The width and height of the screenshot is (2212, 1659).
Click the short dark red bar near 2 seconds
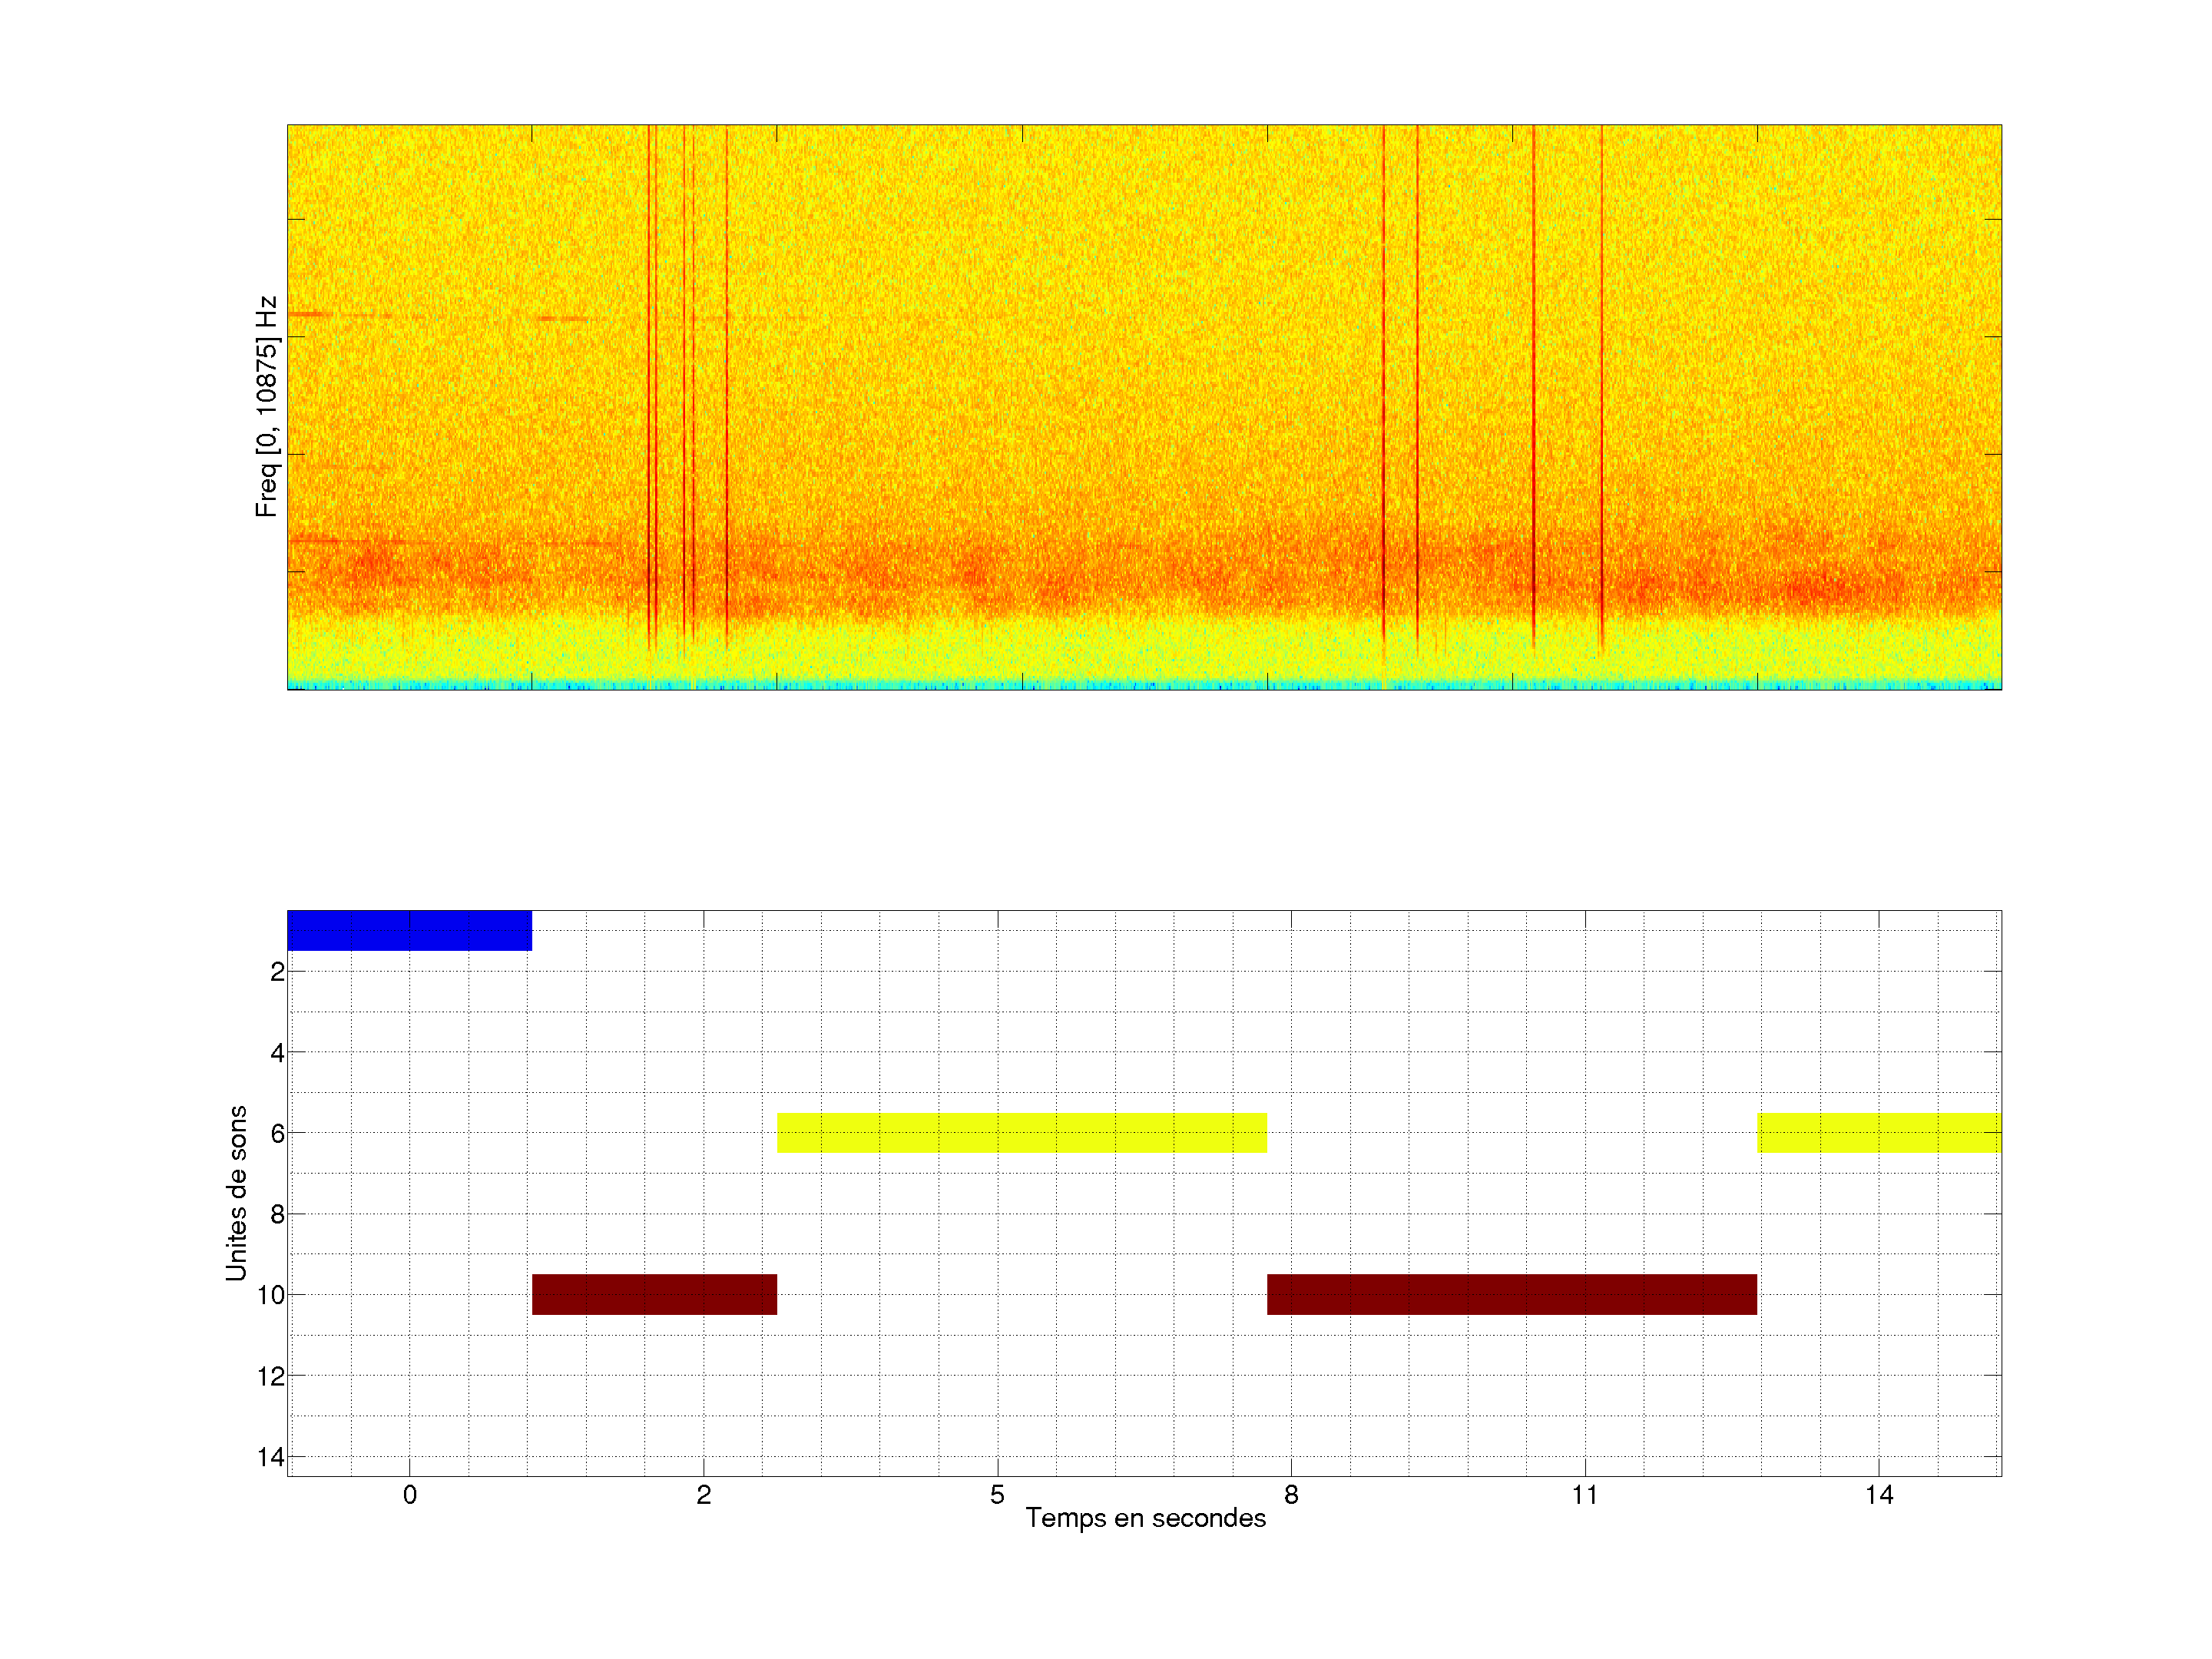(654, 1294)
